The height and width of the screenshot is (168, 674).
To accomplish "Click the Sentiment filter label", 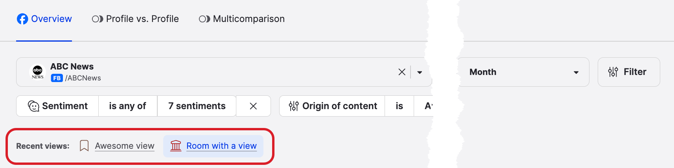I will pos(65,106).
